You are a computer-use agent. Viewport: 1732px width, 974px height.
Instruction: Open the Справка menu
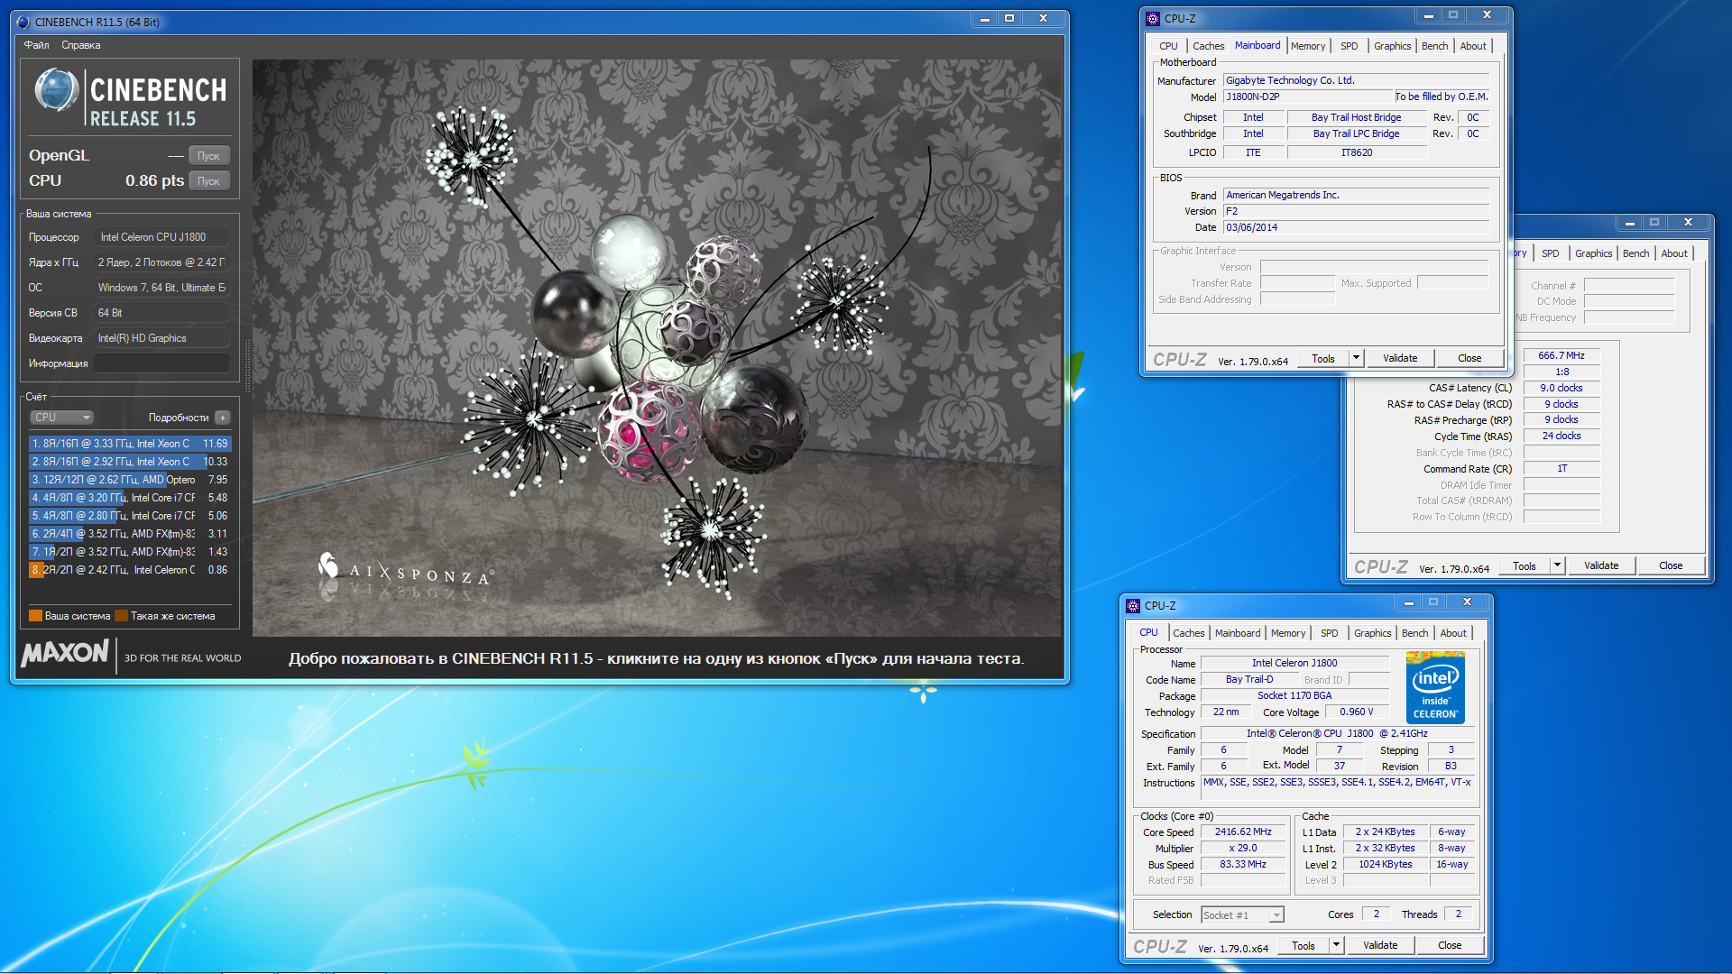tap(81, 45)
